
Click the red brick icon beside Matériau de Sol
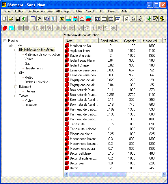click(x=67, y=46)
